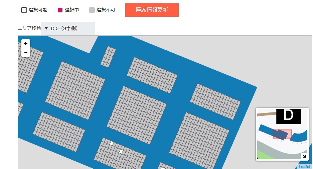Zoom out with the minus button
The height and width of the screenshot is (169, 313).
[25, 53]
